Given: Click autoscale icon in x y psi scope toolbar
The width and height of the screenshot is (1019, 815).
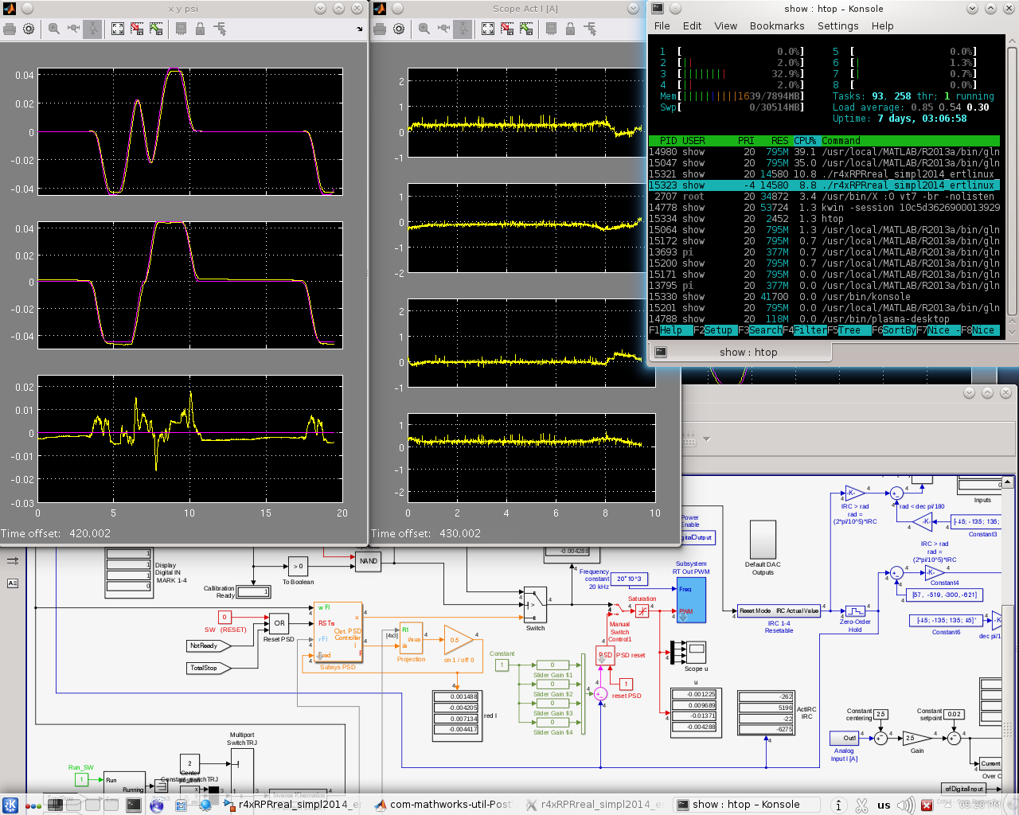Looking at the screenshot, I should [x=118, y=29].
